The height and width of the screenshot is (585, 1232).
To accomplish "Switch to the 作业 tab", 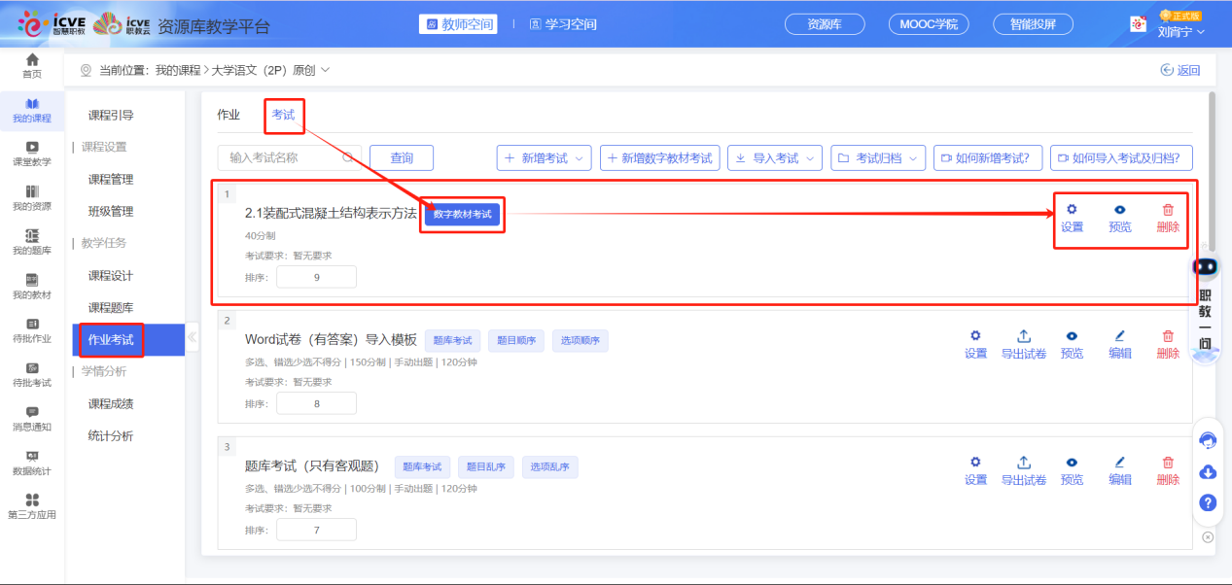I will (x=229, y=114).
